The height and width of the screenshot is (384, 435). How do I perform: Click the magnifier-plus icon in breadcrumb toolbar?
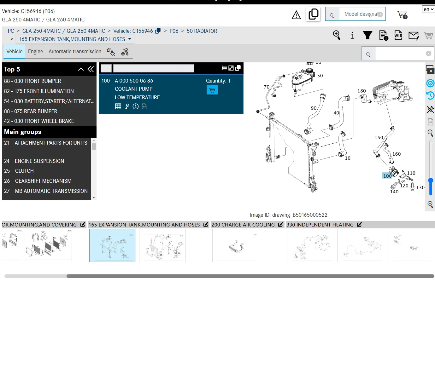(x=337, y=35)
